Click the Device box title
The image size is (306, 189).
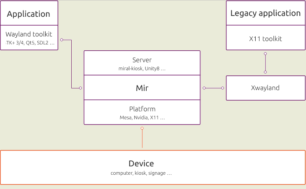(141, 163)
